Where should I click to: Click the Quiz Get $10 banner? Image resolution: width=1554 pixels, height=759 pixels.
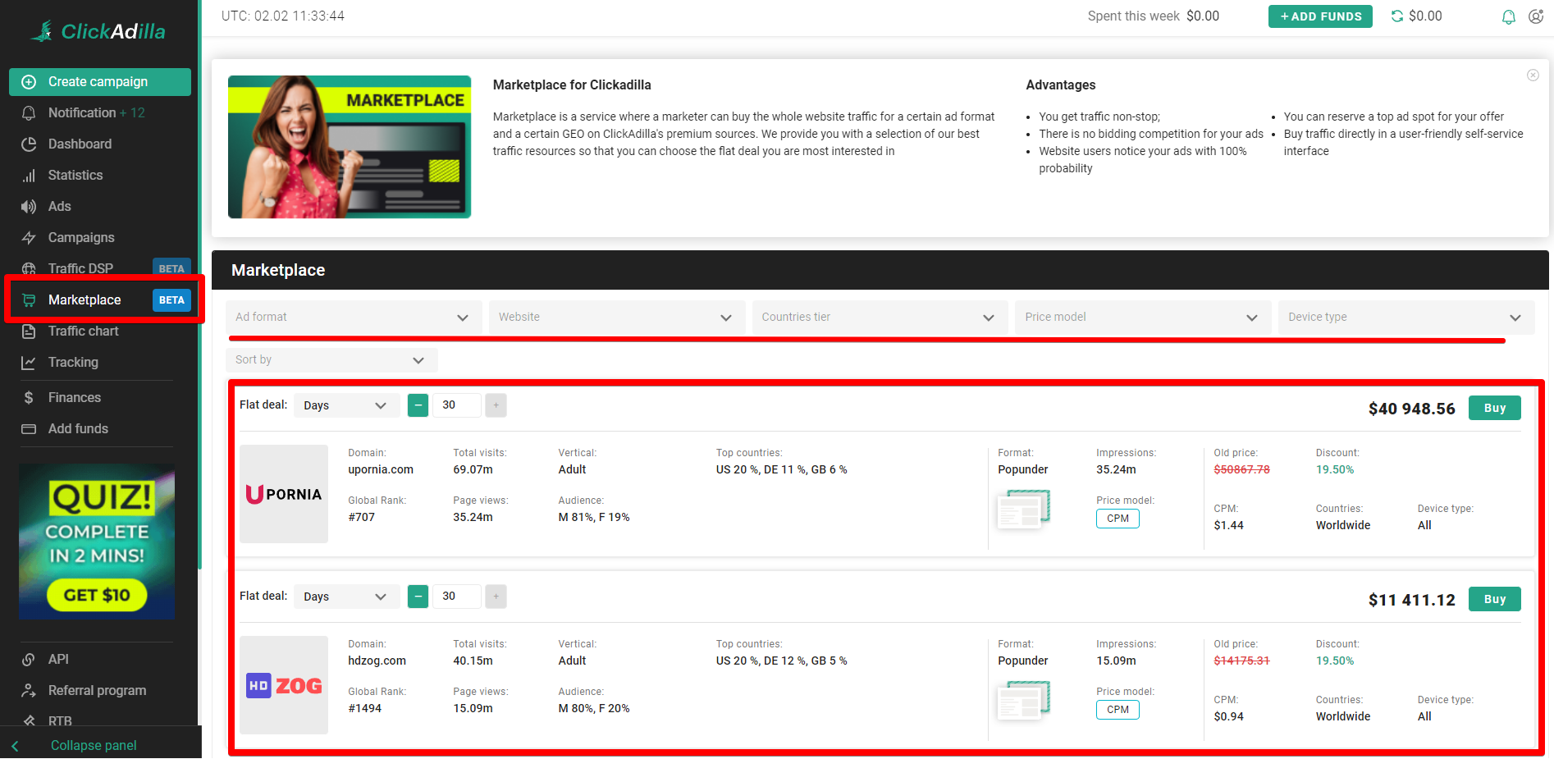[97, 542]
